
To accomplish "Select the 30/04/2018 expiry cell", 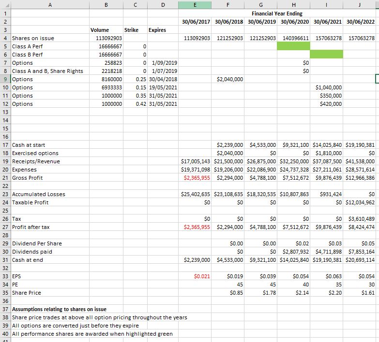I will (x=163, y=79).
